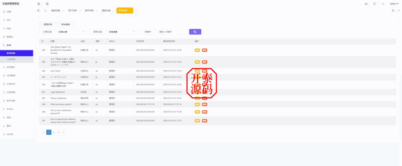The width and height of the screenshot is (402, 166).
Task: Click yellow edit button for row 606
Action: (197, 50)
